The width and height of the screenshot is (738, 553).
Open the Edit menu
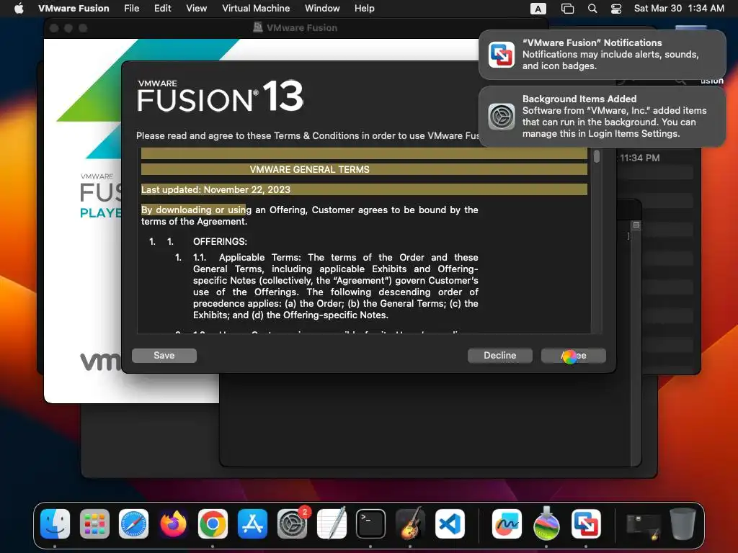pyautogui.click(x=162, y=8)
